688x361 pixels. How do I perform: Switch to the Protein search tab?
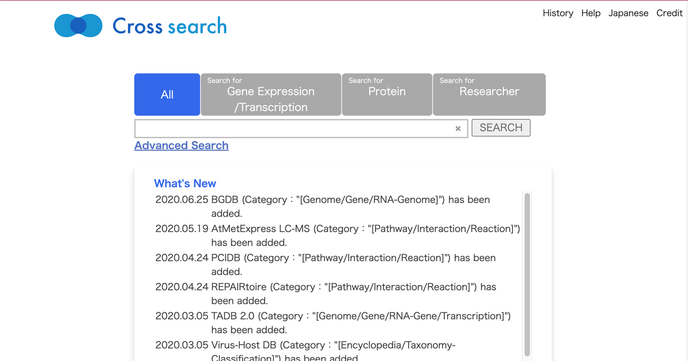click(x=386, y=95)
